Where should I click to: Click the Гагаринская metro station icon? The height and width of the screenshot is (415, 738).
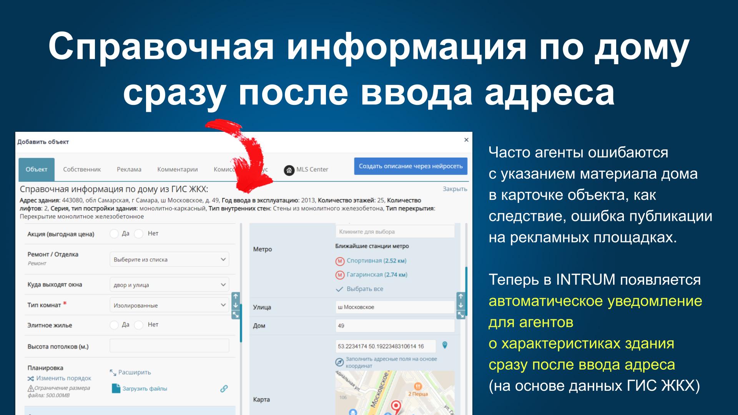coord(339,275)
